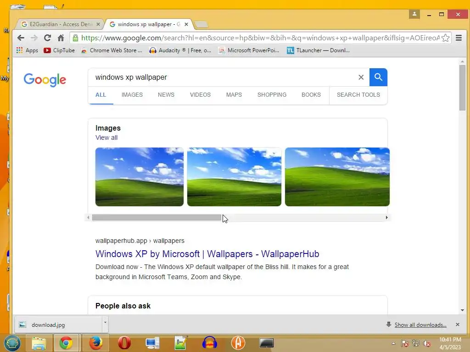Switch to the E2Guardian Access Denied tab
Image resolution: width=470 pixels, height=352 pixels.
coord(58,24)
